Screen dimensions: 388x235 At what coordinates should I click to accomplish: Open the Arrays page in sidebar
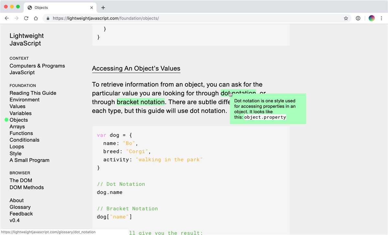[x=17, y=127]
